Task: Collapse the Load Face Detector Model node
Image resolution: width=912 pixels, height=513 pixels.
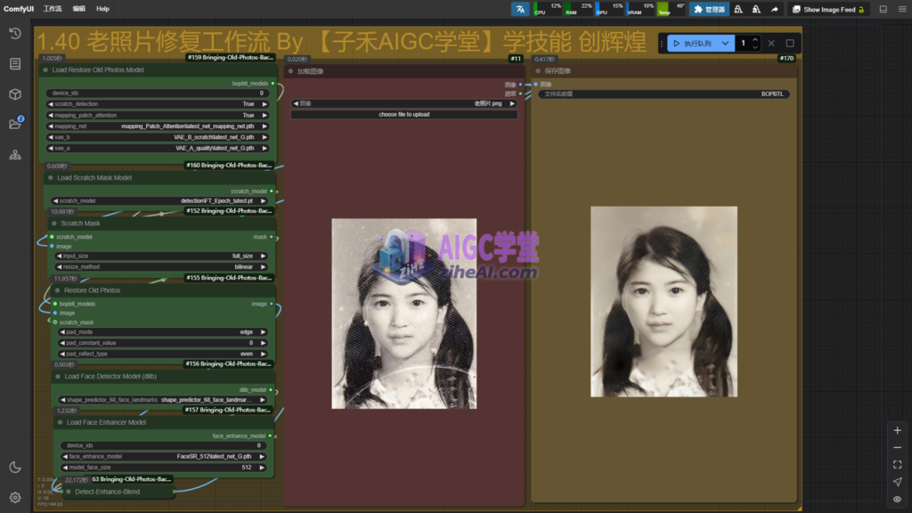Action: (x=58, y=377)
